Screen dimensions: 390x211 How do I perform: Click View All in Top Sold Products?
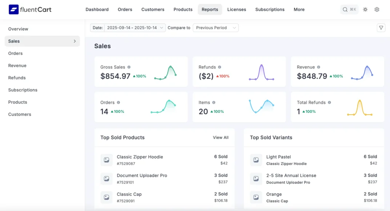221,137
